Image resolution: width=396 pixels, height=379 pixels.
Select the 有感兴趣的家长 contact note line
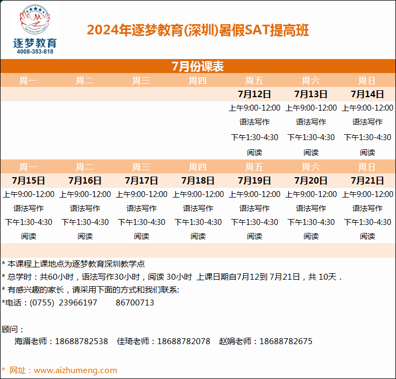pos(90,290)
